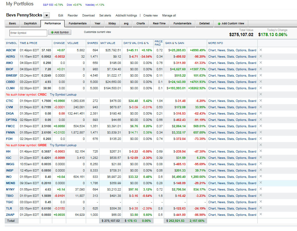Viewport: 297px width, 231px height.
Task: Remove the ABCW row using its X icon
Action: point(261,50)
